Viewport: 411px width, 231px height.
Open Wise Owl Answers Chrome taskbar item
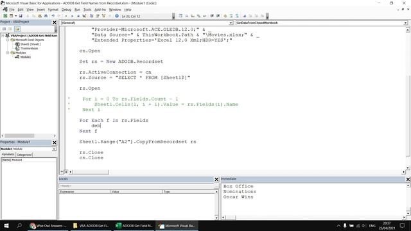48,226
